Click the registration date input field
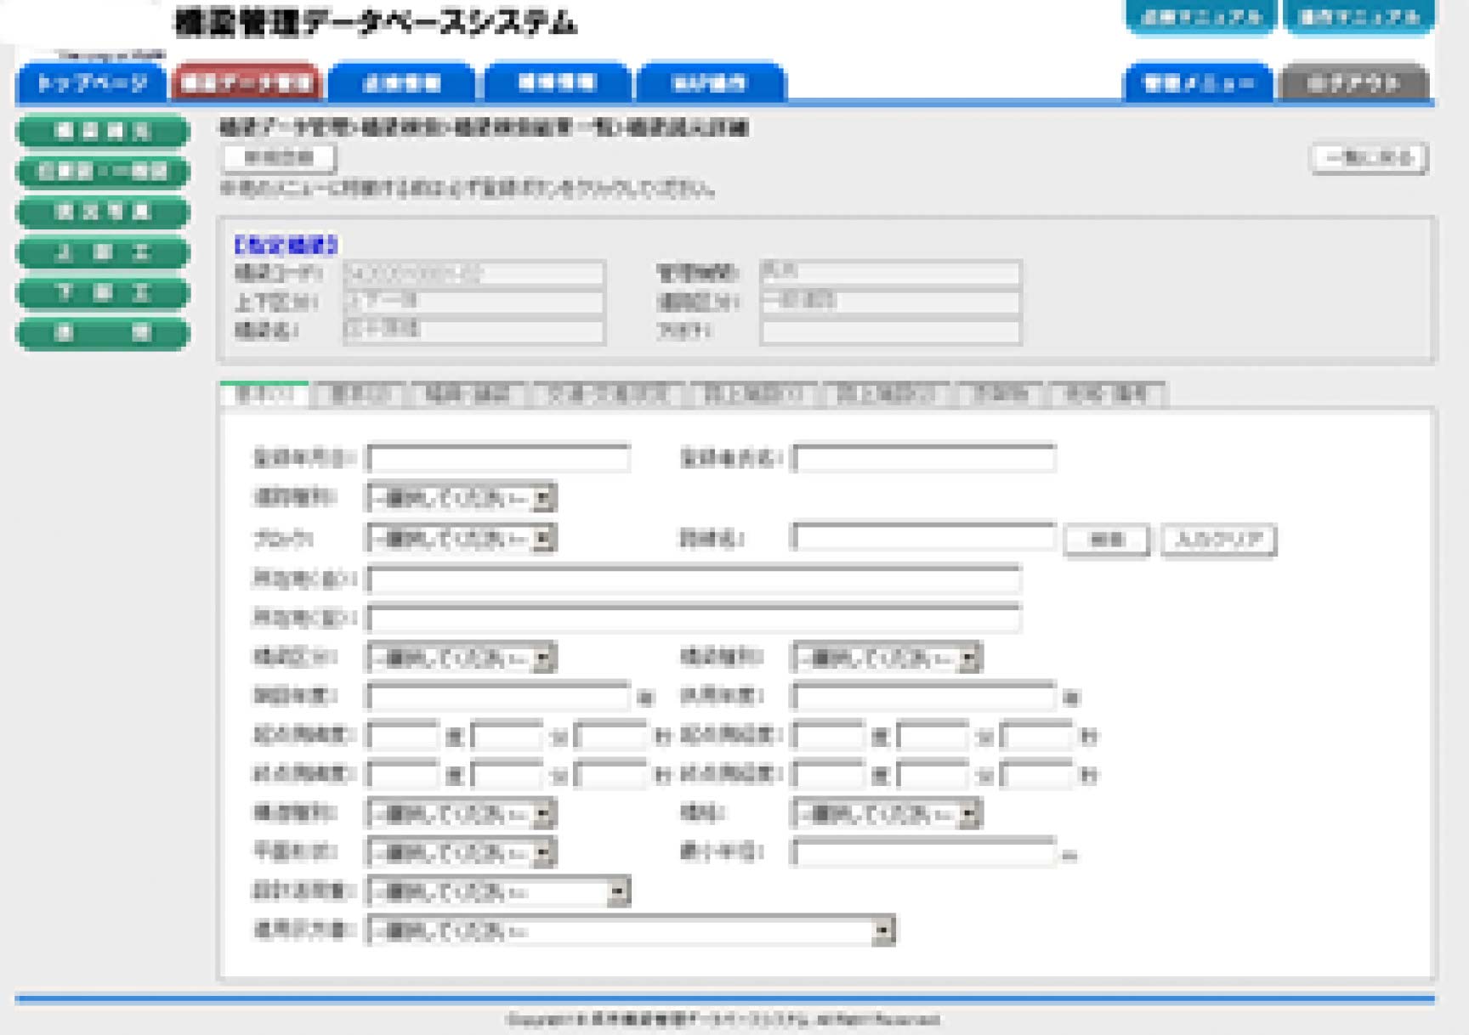The height and width of the screenshot is (1035, 1469). pyautogui.click(x=497, y=459)
